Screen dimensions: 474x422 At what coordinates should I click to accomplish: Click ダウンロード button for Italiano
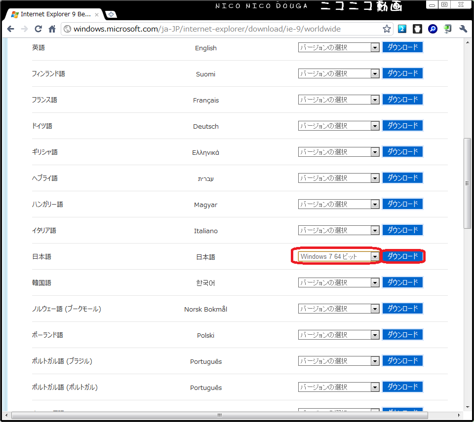coord(403,230)
